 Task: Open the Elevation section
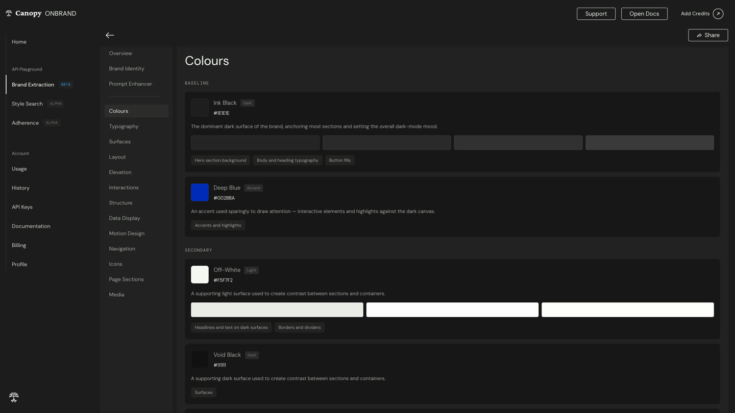tap(120, 172)
